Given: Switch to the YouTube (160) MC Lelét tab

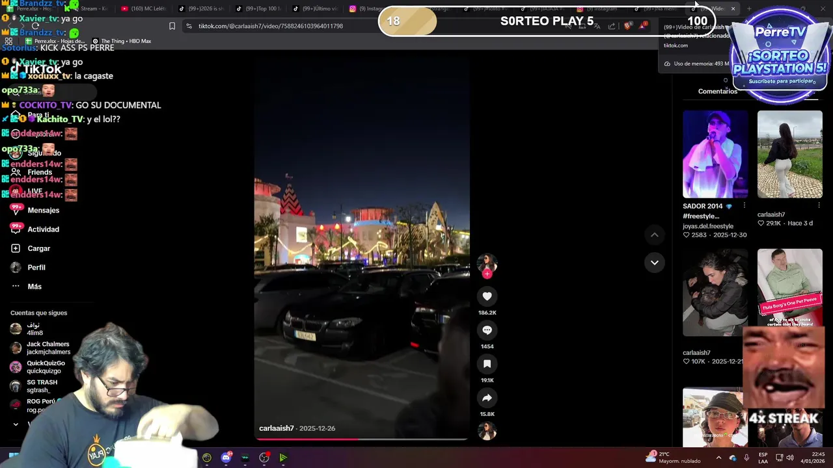Looking at the screenshot, I should pyautogui.click(x=144, y=8).
